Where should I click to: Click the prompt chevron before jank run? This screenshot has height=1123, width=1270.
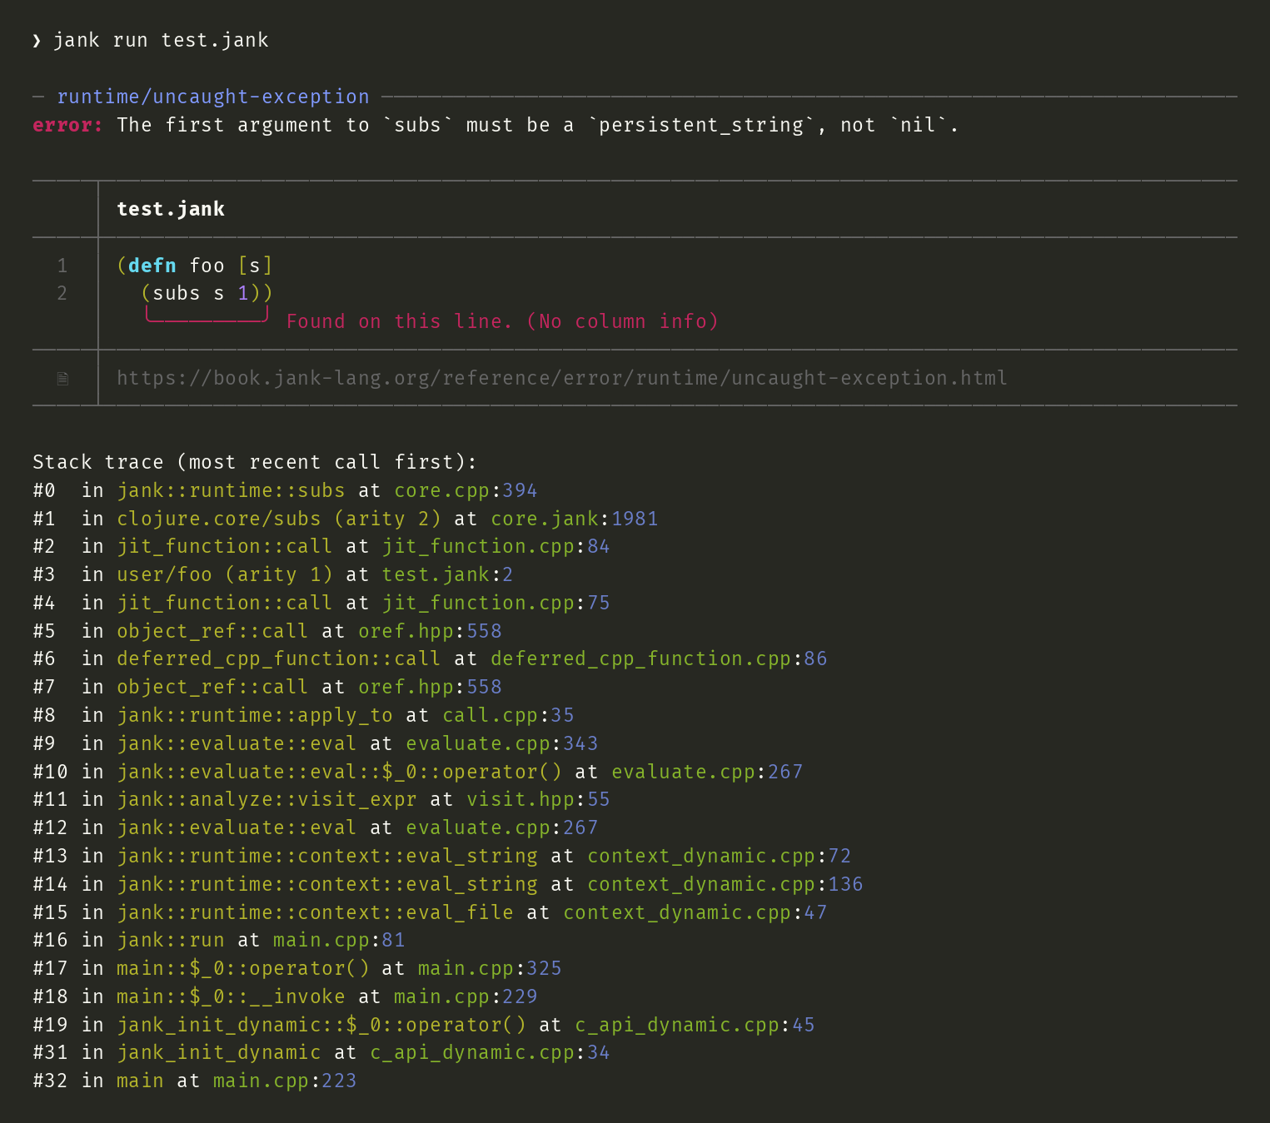(37, 41)
